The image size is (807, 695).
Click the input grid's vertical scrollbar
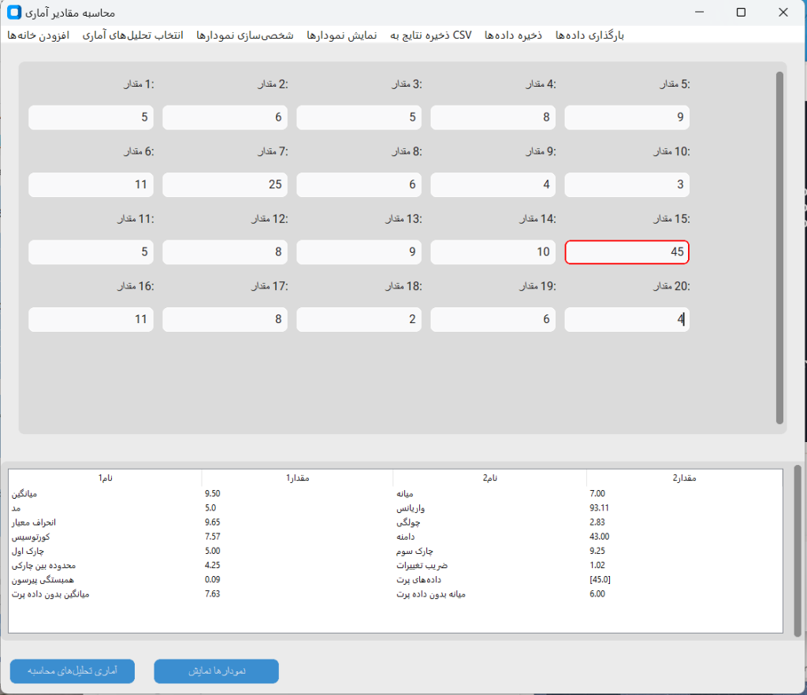point(779,247)
